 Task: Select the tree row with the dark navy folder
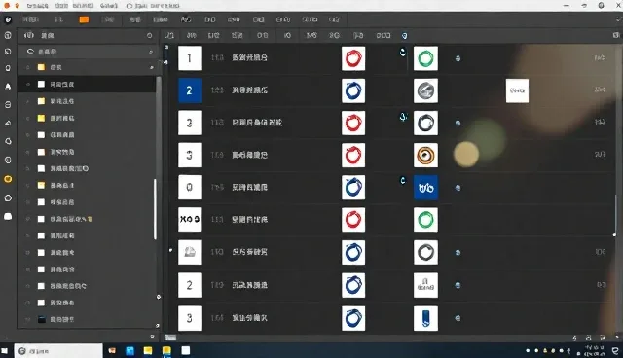coord(87,319)
